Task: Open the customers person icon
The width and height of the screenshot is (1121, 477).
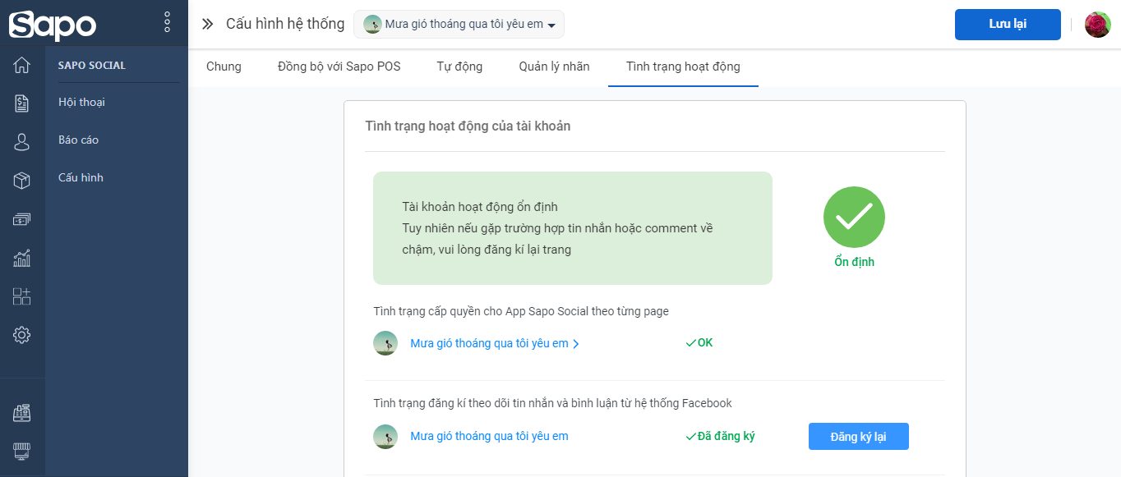Action: tap(22, 142)
